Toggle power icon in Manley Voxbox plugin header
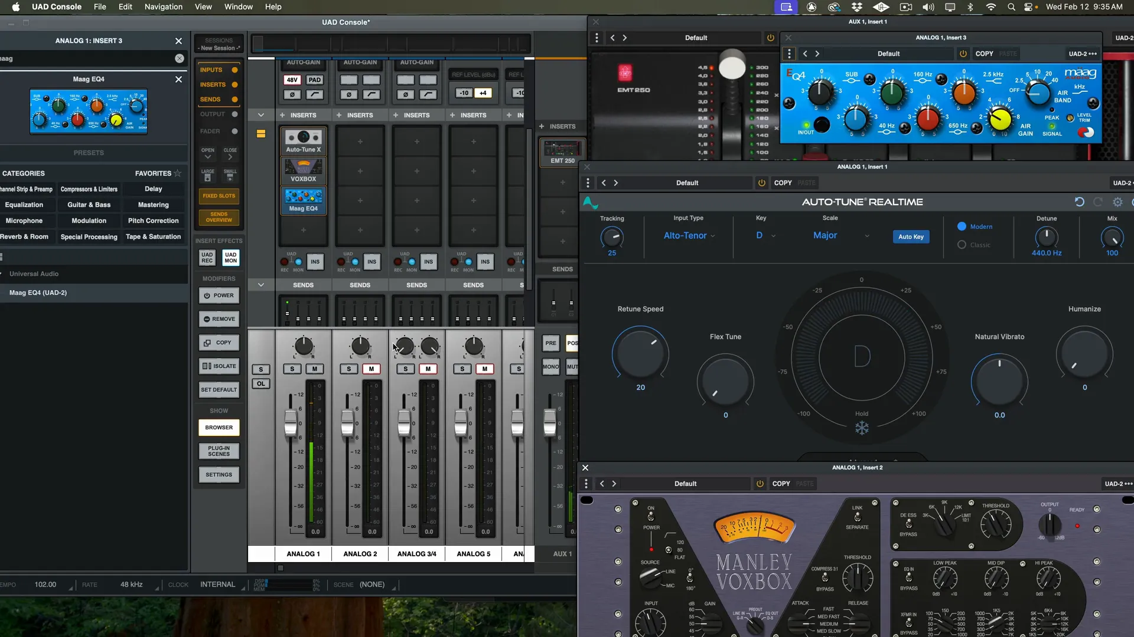The height and width of the screenshot is (637, 1134). [x=760, y=484]
